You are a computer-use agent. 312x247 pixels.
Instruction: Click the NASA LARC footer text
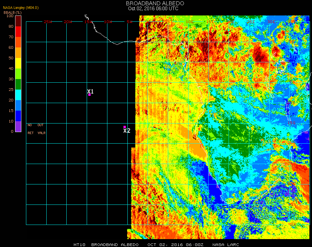226,245
